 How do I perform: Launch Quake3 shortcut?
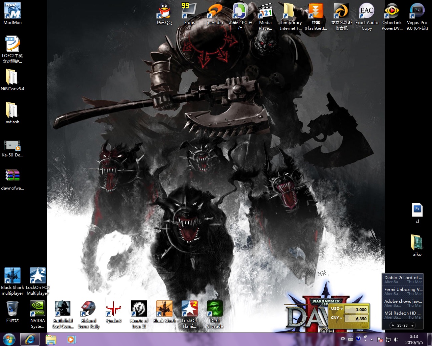tap(114, 312)
